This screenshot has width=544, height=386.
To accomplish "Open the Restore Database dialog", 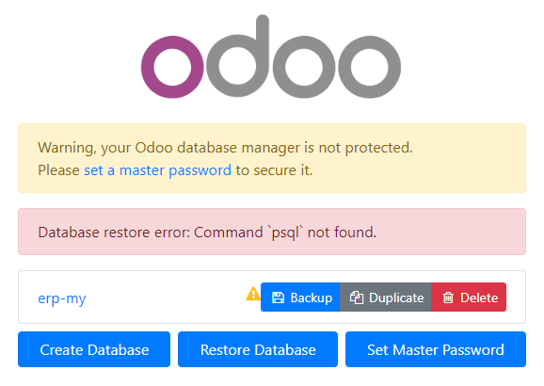I will [258, 349].
